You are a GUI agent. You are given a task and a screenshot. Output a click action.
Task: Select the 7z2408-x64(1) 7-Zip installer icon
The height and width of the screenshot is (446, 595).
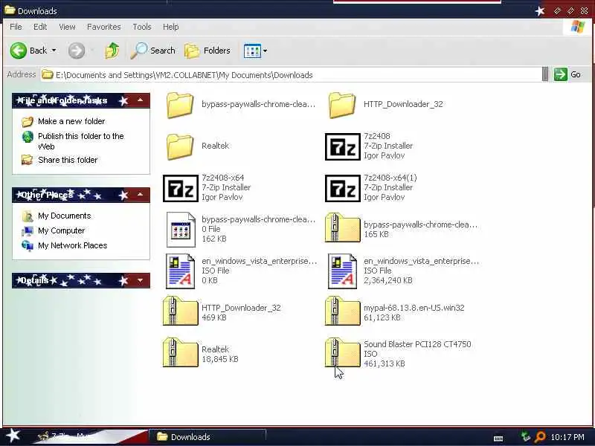(343, 188)
